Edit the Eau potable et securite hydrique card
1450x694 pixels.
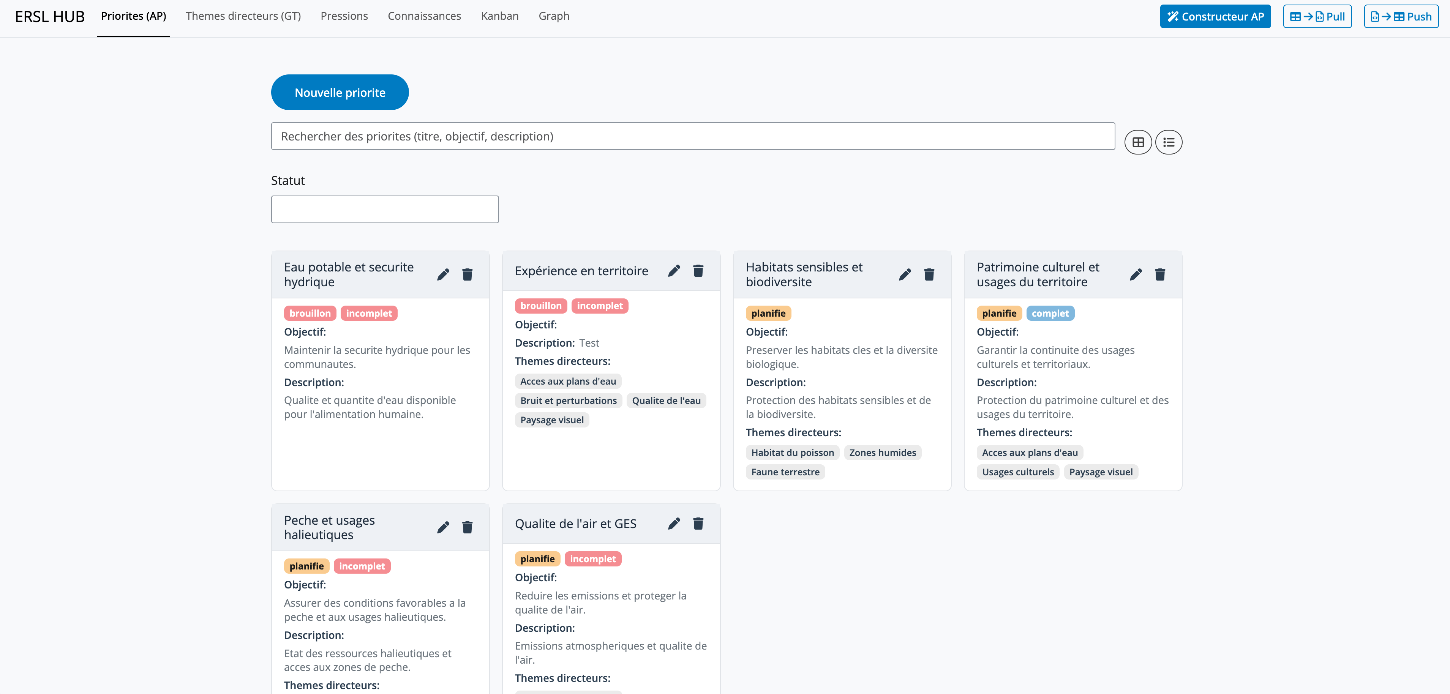[x=443, y=274]
